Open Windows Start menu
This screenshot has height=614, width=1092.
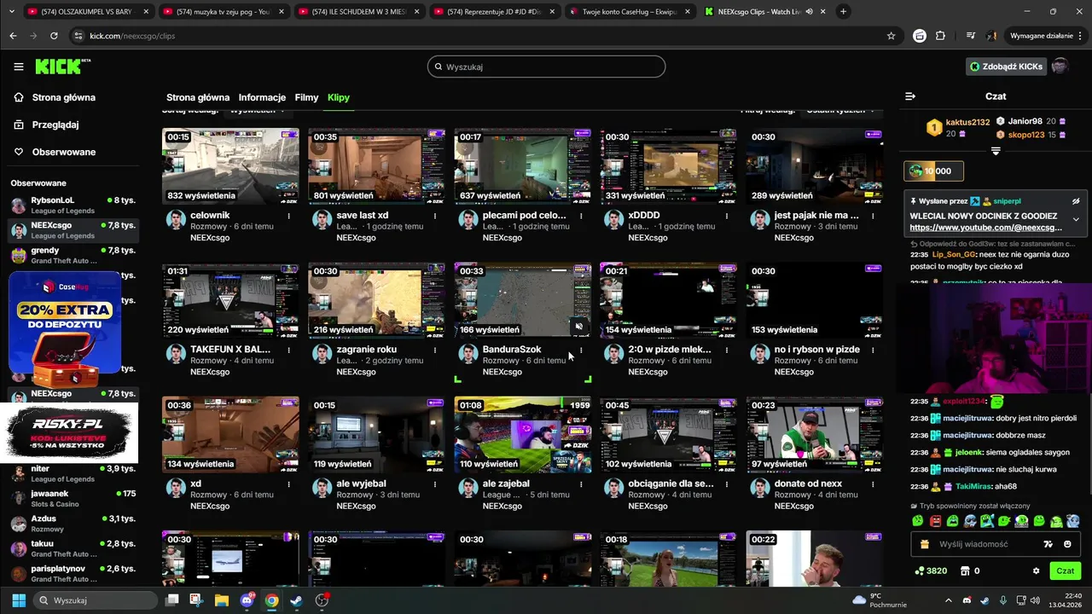[x=19, y=600]
